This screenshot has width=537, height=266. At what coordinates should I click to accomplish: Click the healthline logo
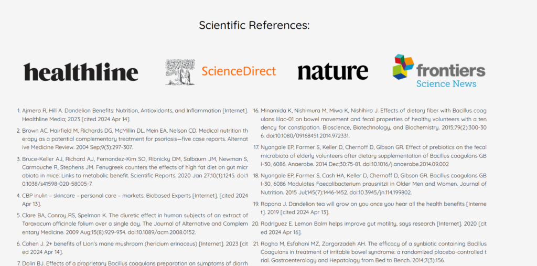click(81, 72)
